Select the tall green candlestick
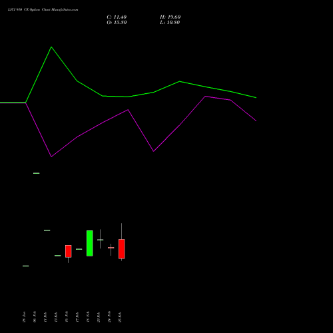The width and height of the screenshot is (333, 333). click(x=90, y=243)
